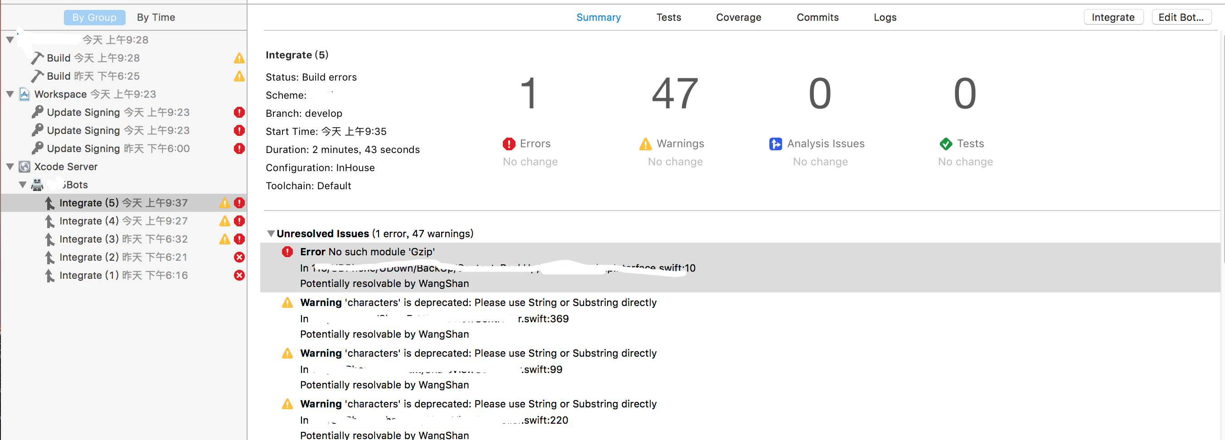Click hammer icon of Build 昨天 下午6:25
This screenshot has width=1225, height=440.
point(37,76)
